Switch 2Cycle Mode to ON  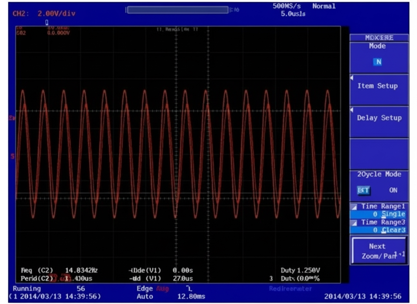click(393, 190)
